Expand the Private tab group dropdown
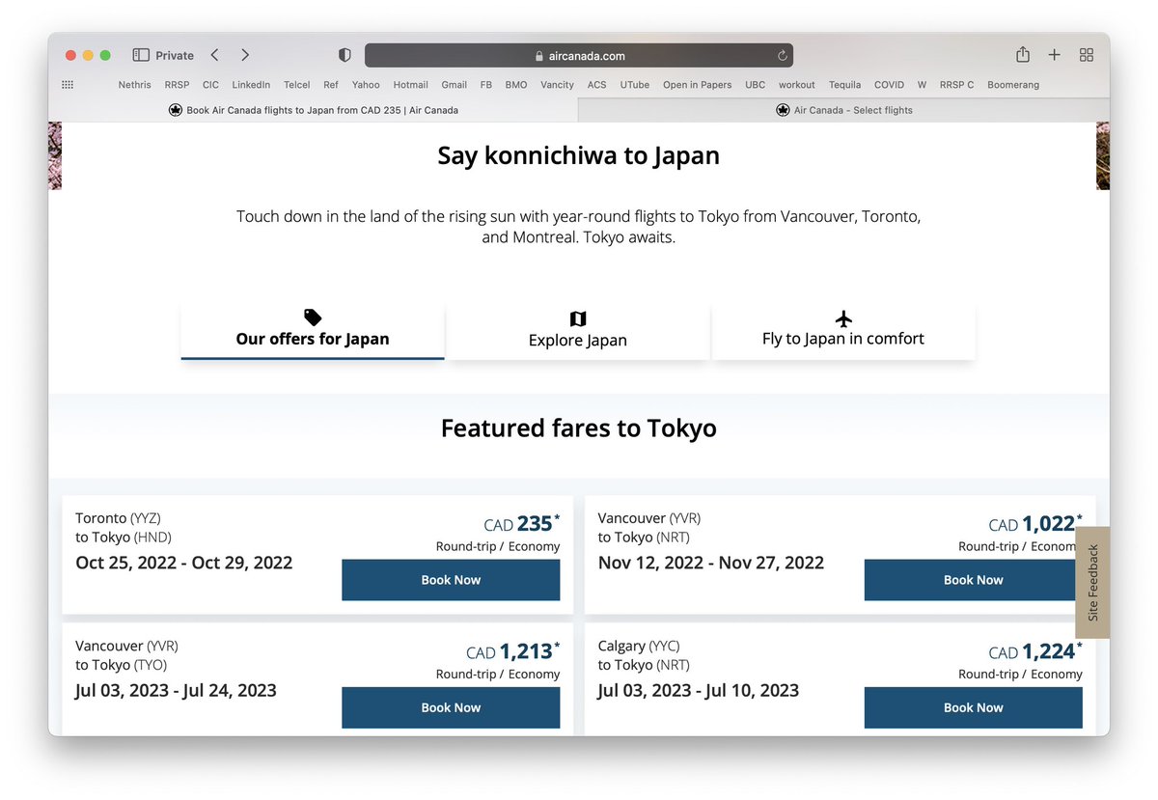Image resolution: width=1158 pixels, height=800 pixels. point(175,55)
